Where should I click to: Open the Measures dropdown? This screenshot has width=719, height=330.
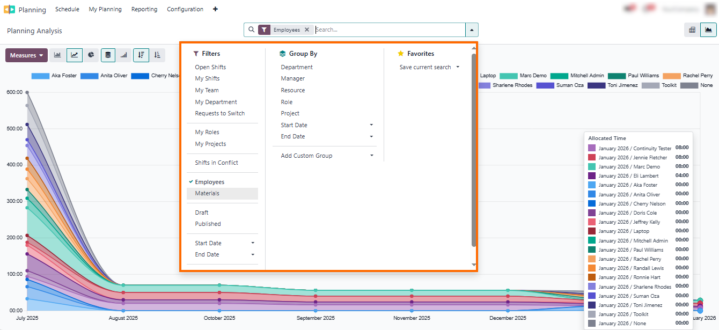pyautogui.click(x=26, y=55)
